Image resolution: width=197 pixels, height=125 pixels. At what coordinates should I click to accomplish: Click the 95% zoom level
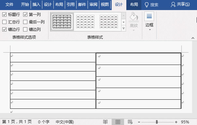[185, 122]
